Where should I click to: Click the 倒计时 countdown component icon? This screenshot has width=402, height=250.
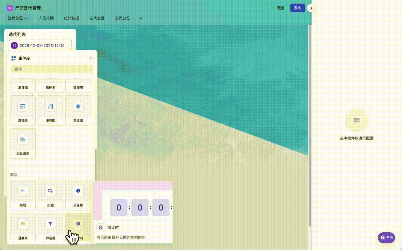click(x=78, y=224)
